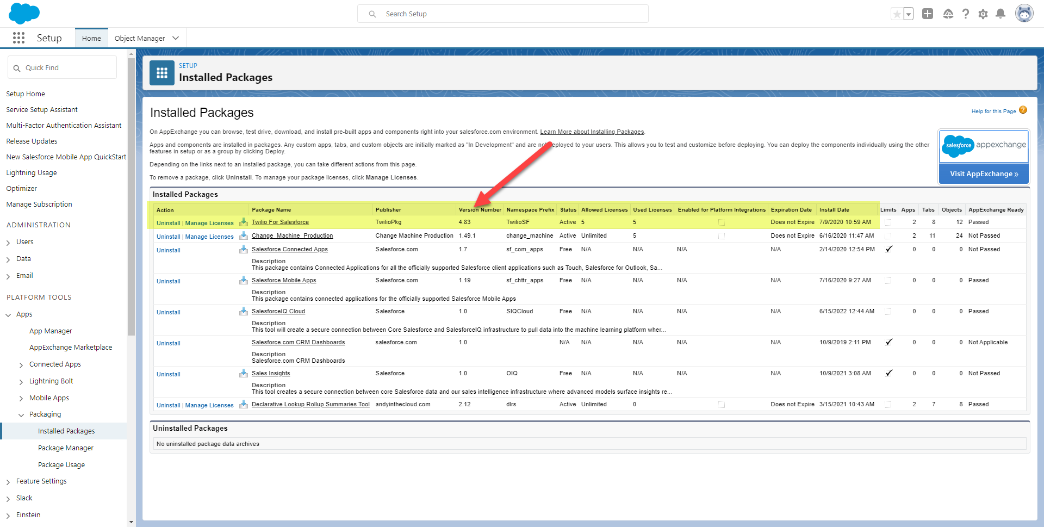Open the favorites list dropdown arrow

(x=909, y=14)
